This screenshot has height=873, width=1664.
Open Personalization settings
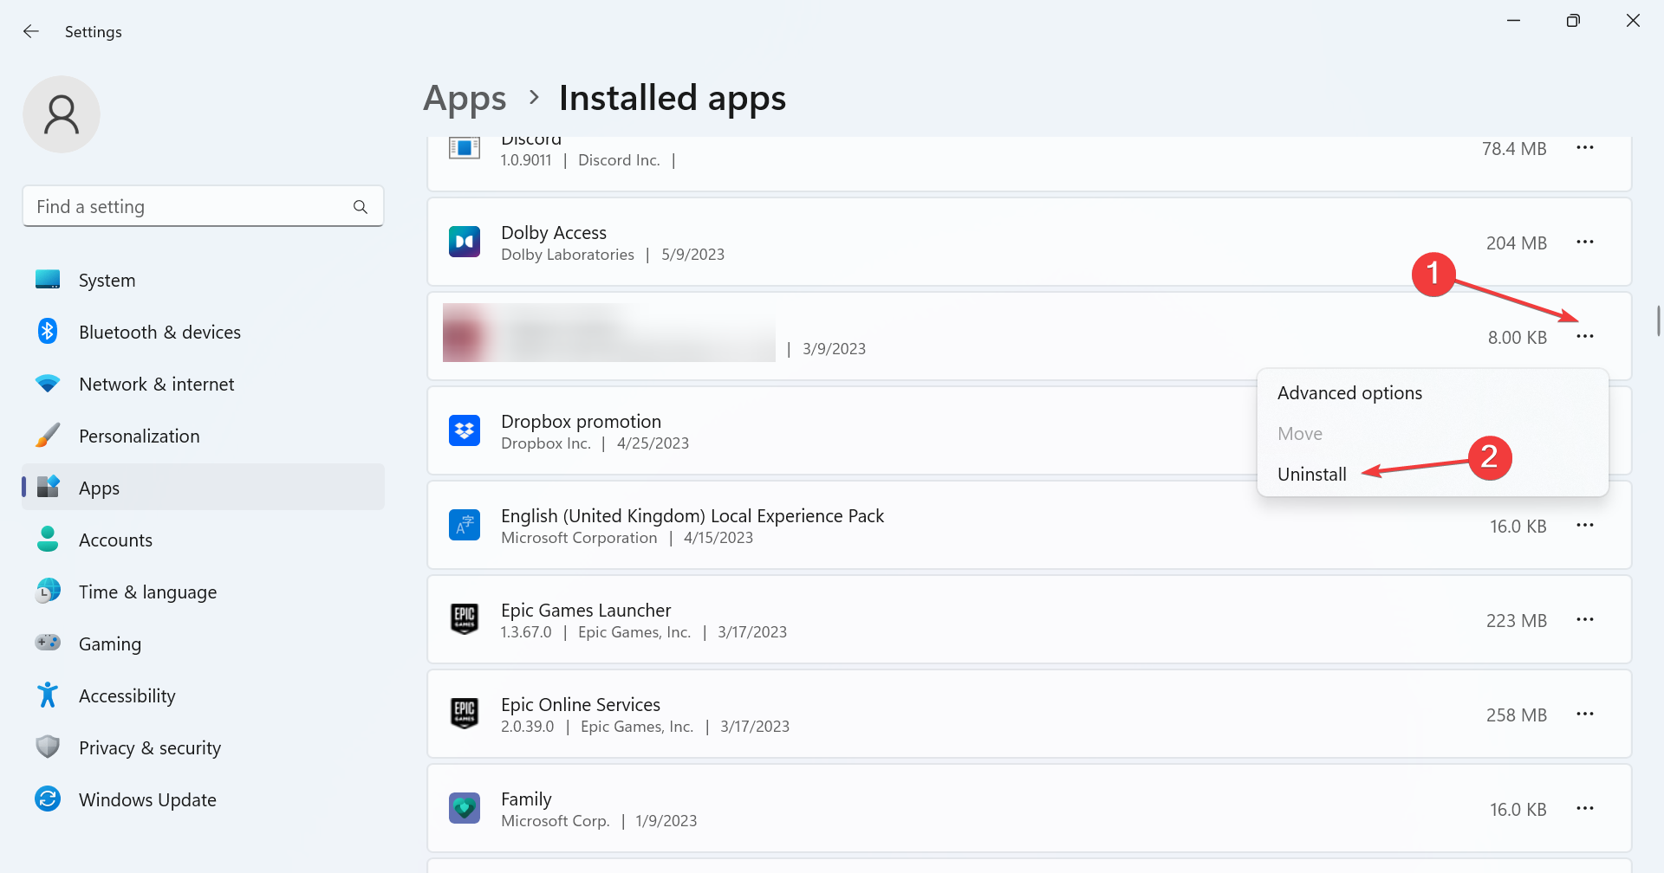tap(203, 436)
